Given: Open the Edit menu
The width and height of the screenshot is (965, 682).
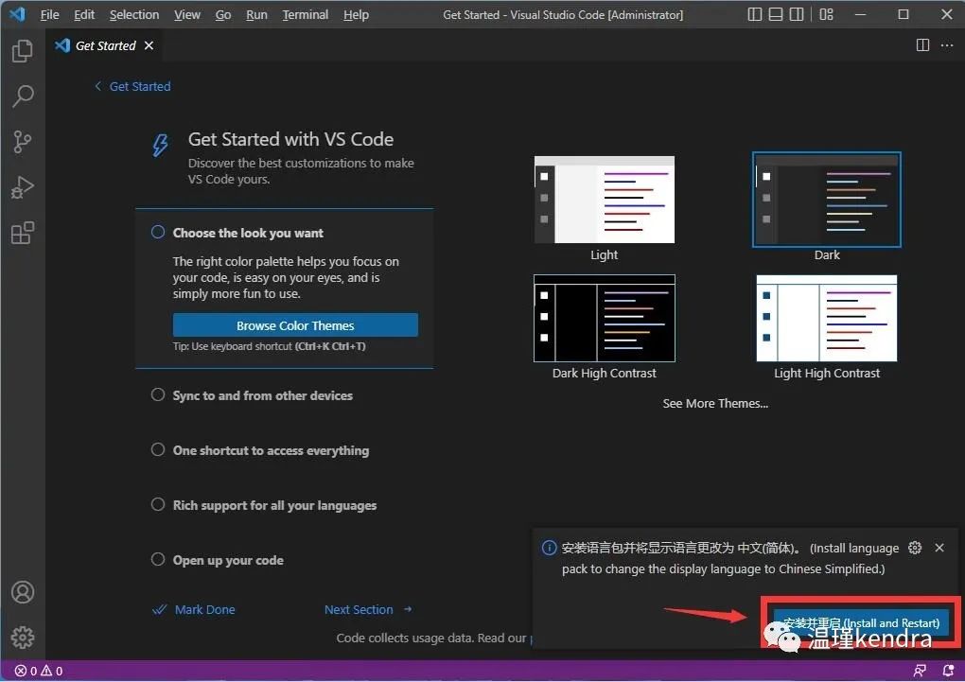Looking at the screenshot, I should (x=84, y=14).
